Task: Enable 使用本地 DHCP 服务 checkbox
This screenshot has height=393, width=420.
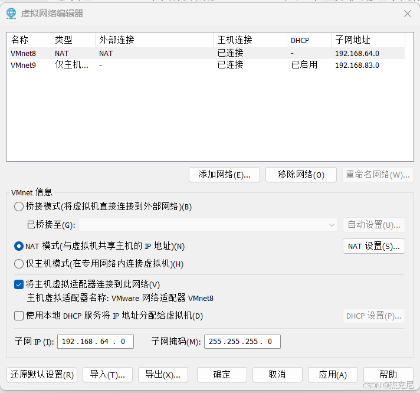Action: (19, 316)
